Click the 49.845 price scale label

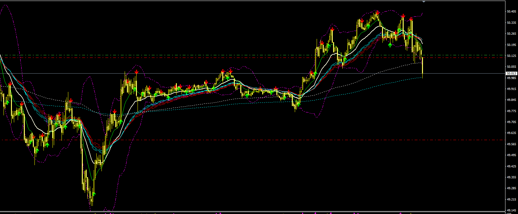[511, 100]
